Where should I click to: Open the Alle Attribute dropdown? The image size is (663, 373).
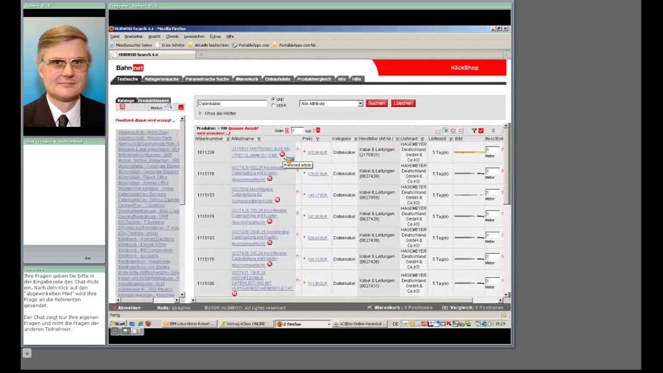331,104
